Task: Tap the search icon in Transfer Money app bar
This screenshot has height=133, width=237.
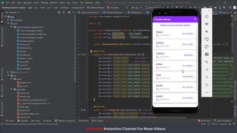Action: point(195,19)
